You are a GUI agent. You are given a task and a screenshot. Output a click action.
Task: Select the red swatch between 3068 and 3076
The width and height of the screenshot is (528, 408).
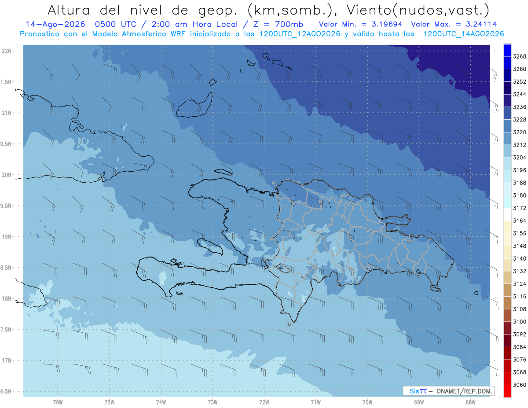[x=507, y=366]
